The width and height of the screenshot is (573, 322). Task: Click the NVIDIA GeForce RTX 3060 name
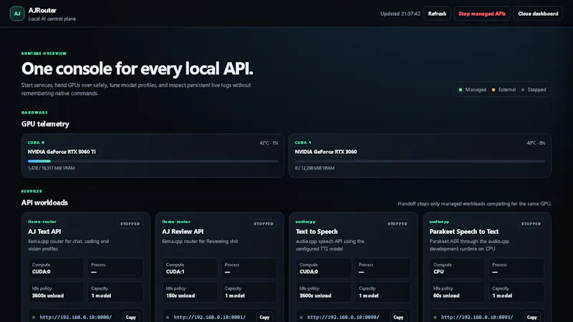pos(326,152)
